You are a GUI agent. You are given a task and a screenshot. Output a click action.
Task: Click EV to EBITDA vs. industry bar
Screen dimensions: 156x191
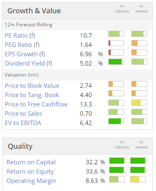pos(116,121)
